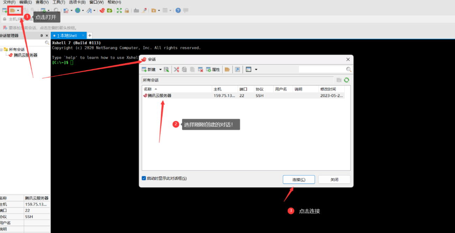The image size is (455, 233).
Task: Click the blue help question mark icon
Action: pyautogui.click(x=178, y=10)
